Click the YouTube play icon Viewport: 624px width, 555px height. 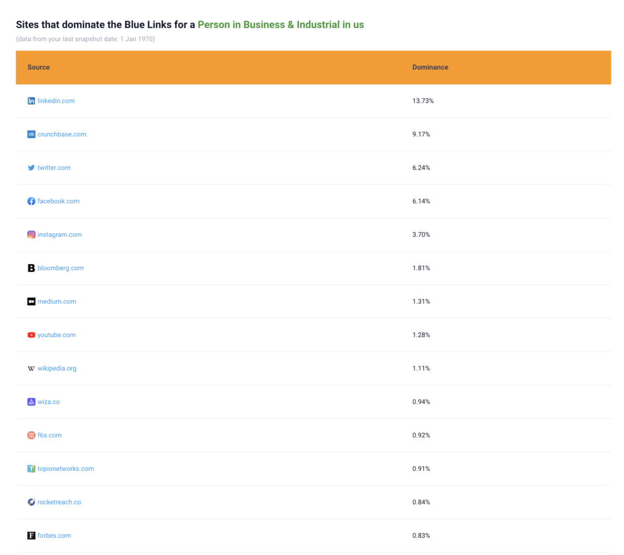click(x=31, y=335)
